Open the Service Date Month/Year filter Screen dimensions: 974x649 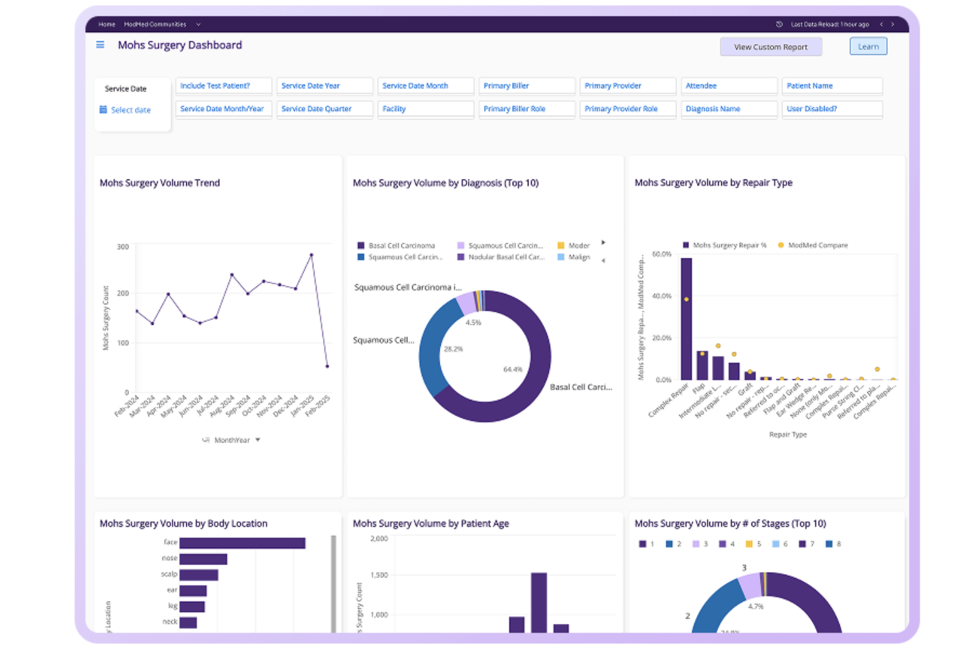point(224,109)
